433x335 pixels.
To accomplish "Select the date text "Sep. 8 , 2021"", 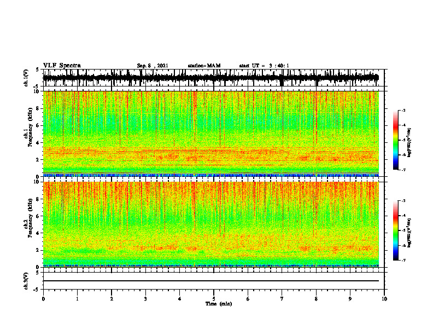I will coord(153,66).
